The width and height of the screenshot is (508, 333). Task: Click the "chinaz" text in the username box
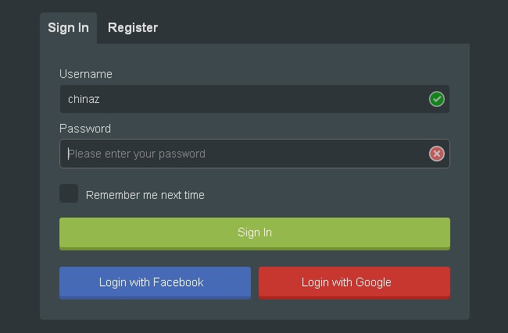pos(84,99)
